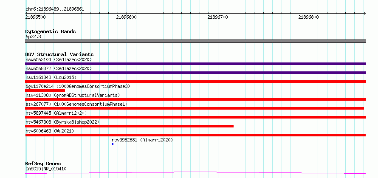Image resolution: width=378 pixels, height=178 pixels.
Task: Open nsv1161343 (Lou2015) variant label
Action: [x=51, y=77]
